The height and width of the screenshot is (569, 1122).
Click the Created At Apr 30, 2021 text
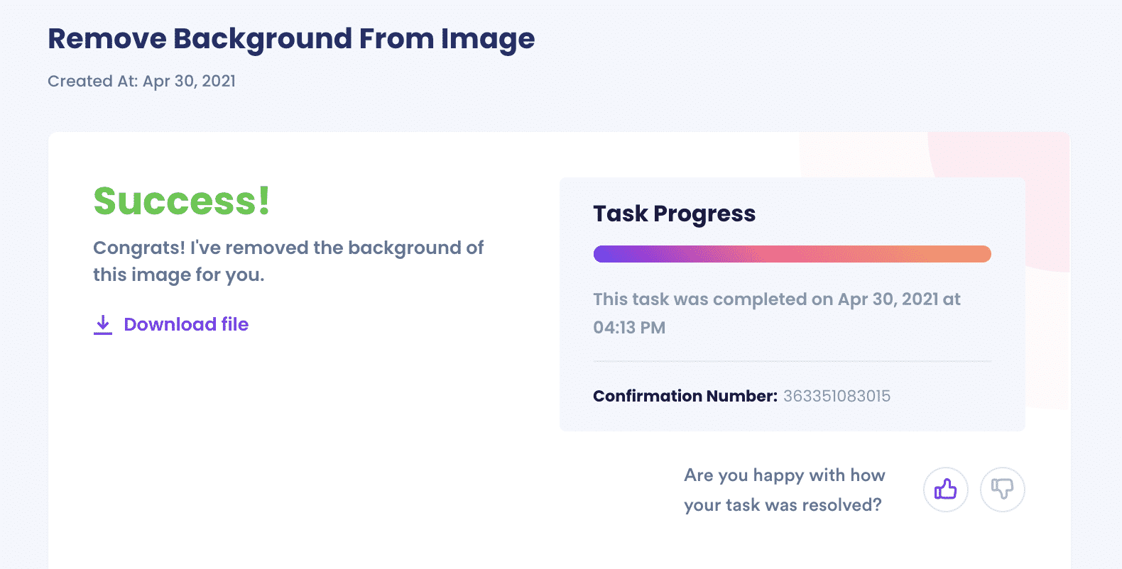(141, 81)
